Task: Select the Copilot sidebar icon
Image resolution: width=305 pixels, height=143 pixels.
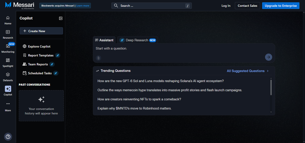Action: coord(8,89)
